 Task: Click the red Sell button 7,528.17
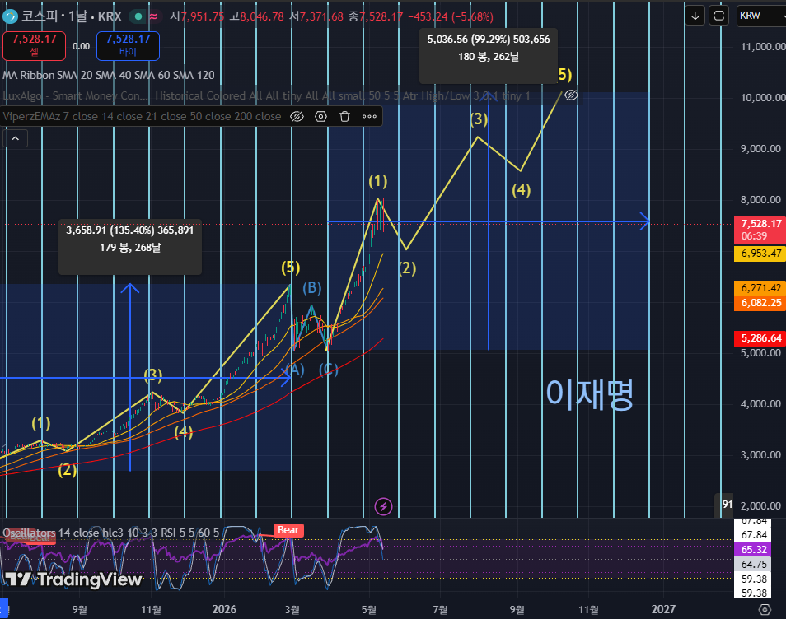pos(34,45)
